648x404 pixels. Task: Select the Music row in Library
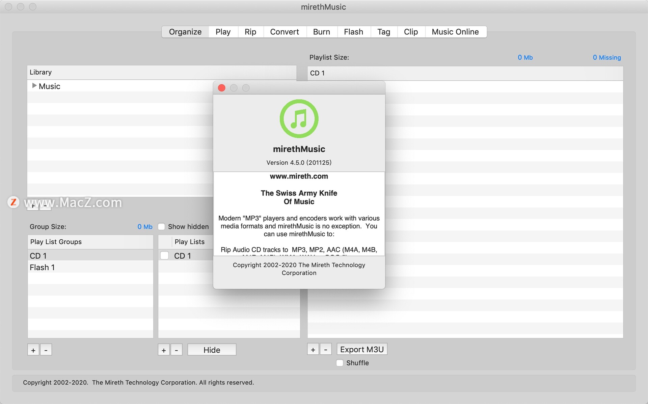[120, 86]
